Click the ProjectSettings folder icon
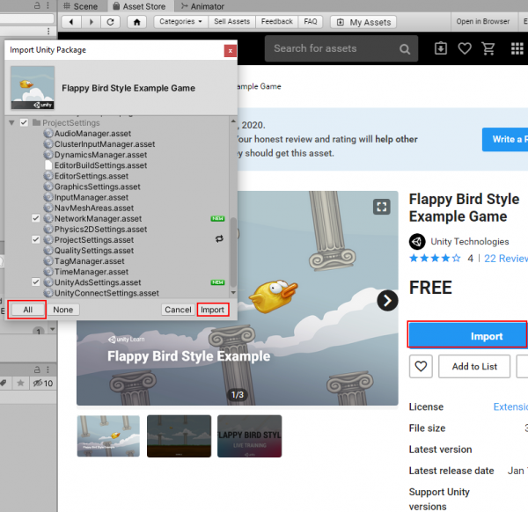 coord(36,122)
